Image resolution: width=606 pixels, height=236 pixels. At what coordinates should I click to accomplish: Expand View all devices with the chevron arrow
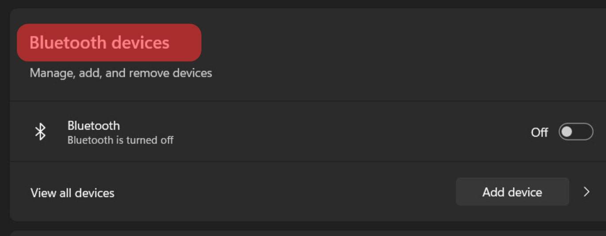tap(586, 192)
